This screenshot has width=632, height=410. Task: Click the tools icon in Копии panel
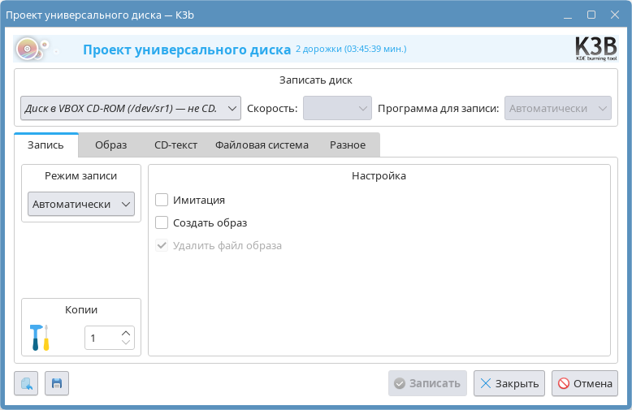(39, 337)
